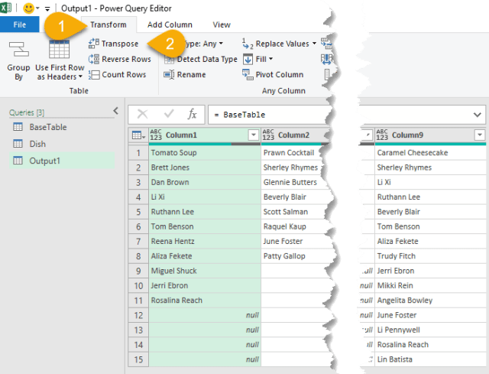Expand the formula bar chevron

[x=477, y=115]
